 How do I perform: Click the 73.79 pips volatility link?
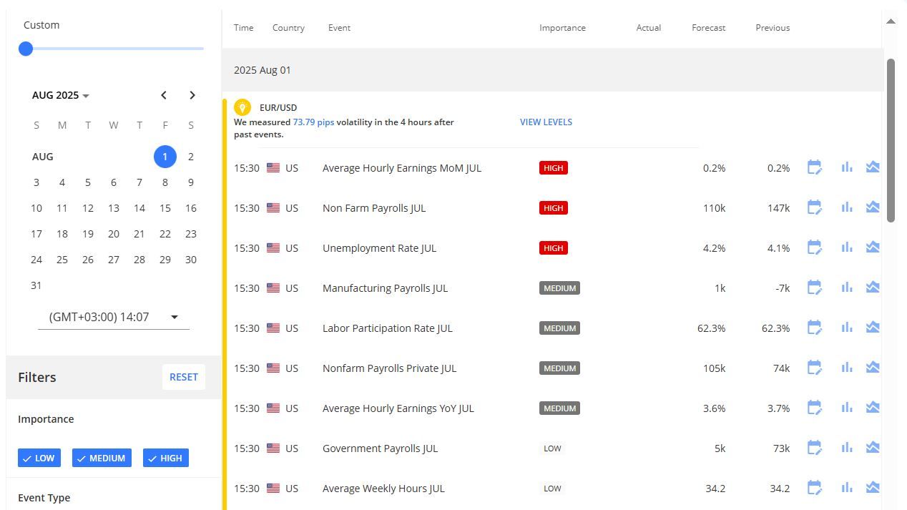coord(313,122)
